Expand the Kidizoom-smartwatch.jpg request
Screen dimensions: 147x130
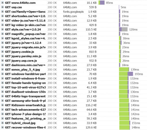(x=3, y=105)
